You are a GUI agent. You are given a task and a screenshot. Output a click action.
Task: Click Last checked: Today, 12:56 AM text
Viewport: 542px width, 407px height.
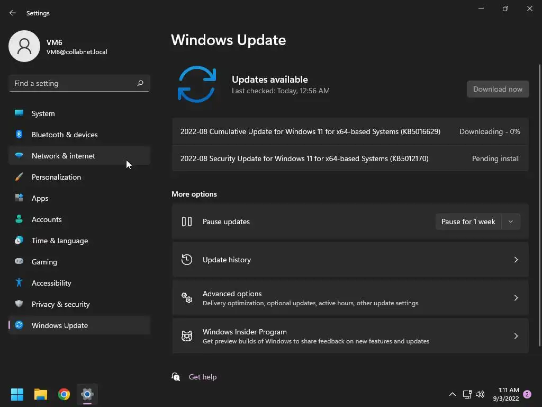281,91
